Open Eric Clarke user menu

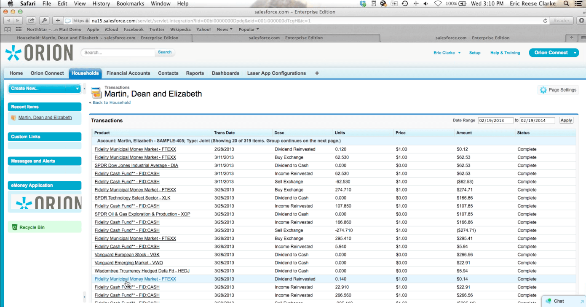pos(447,53)
